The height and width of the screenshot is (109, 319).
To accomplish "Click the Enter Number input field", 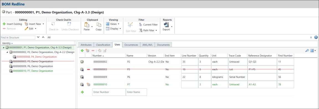I will point(109,92).
